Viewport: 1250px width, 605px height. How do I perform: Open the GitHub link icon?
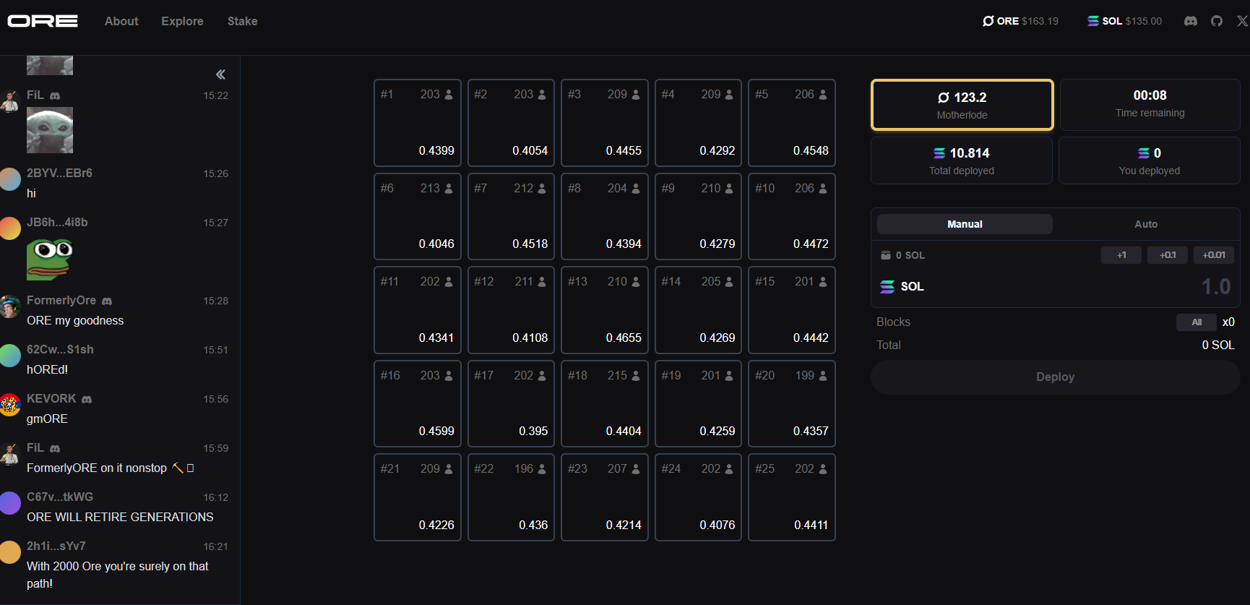pos(1217,21)
